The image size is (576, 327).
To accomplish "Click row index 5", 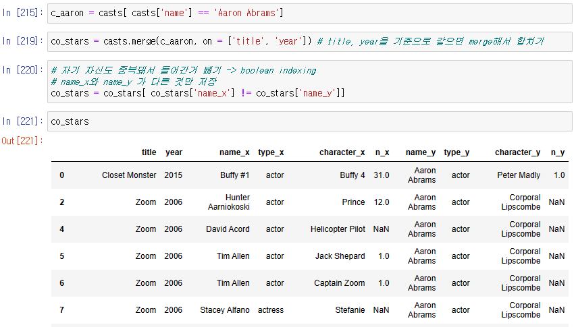I will click(61, 256).
